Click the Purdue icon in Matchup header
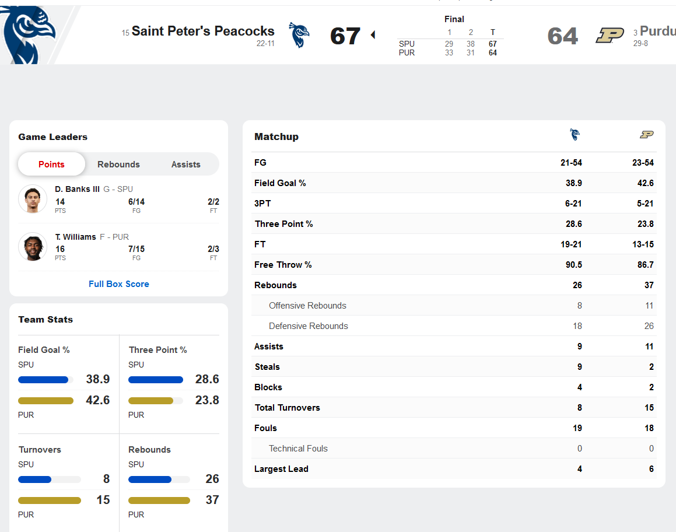The height and width of the screenshot is (532, 676). tap(646, 135)
